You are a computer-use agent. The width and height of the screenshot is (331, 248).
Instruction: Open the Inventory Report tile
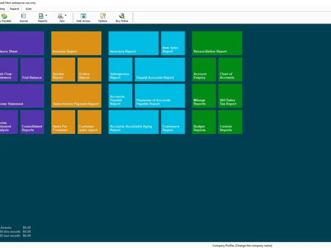(x=133, y=43)
